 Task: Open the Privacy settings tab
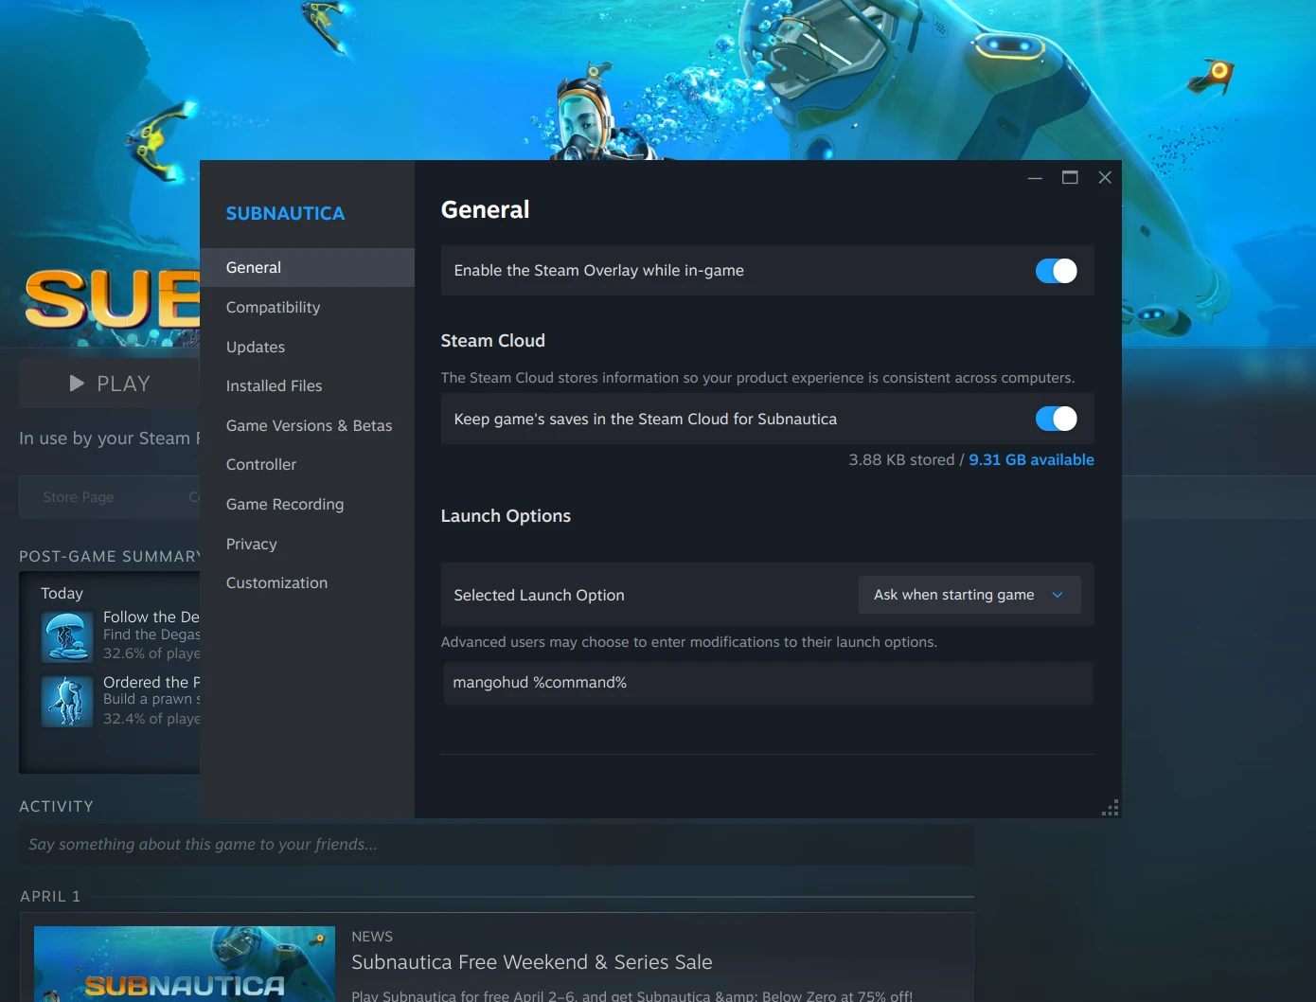(x=307, y=544)
